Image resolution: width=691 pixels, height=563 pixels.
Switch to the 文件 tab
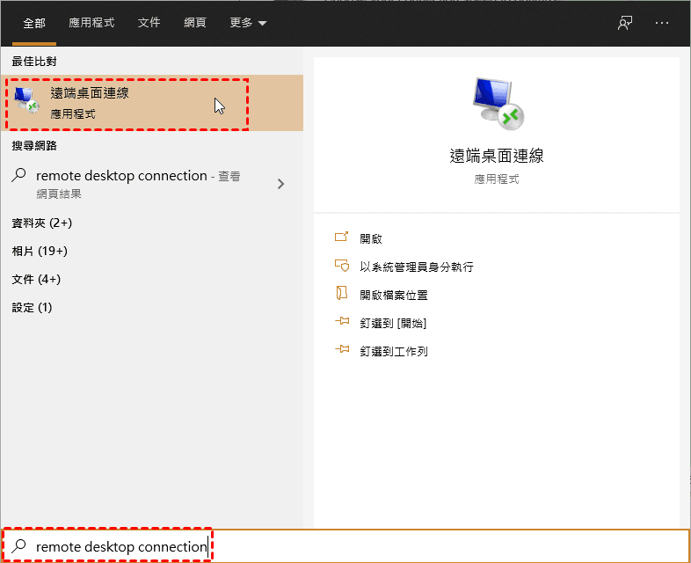149,23
